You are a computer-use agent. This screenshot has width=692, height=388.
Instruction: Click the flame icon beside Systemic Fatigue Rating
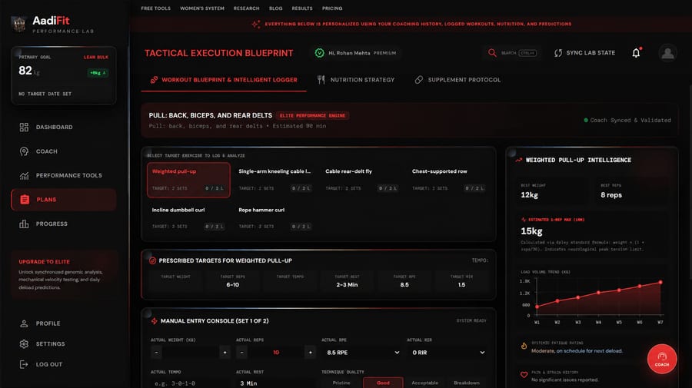(524, 346)
